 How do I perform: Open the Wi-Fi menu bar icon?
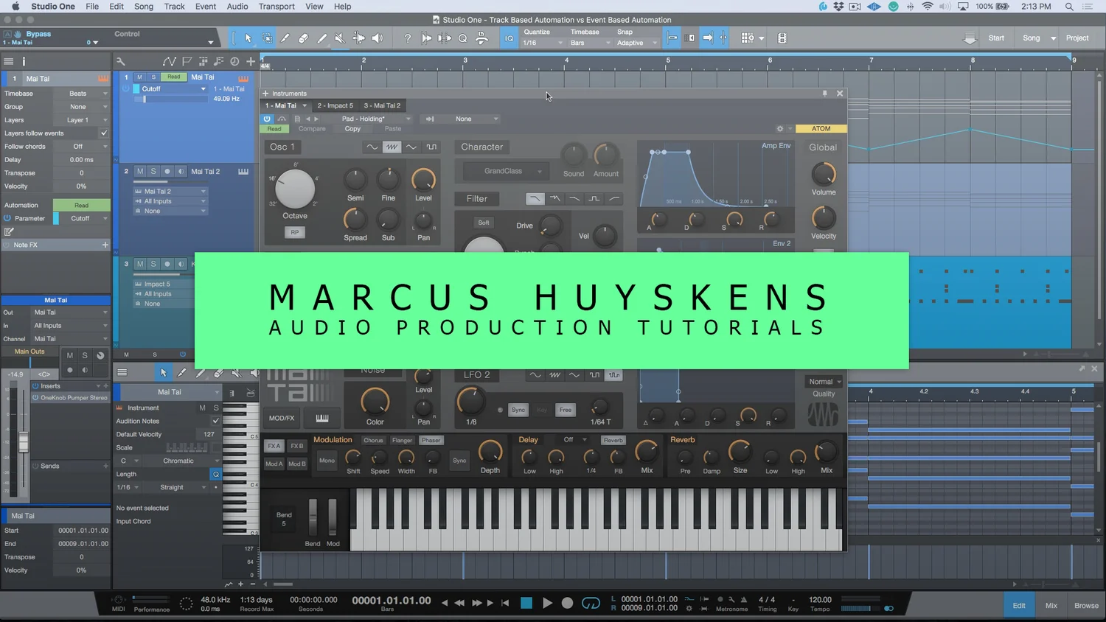click(x=928, y=7)
